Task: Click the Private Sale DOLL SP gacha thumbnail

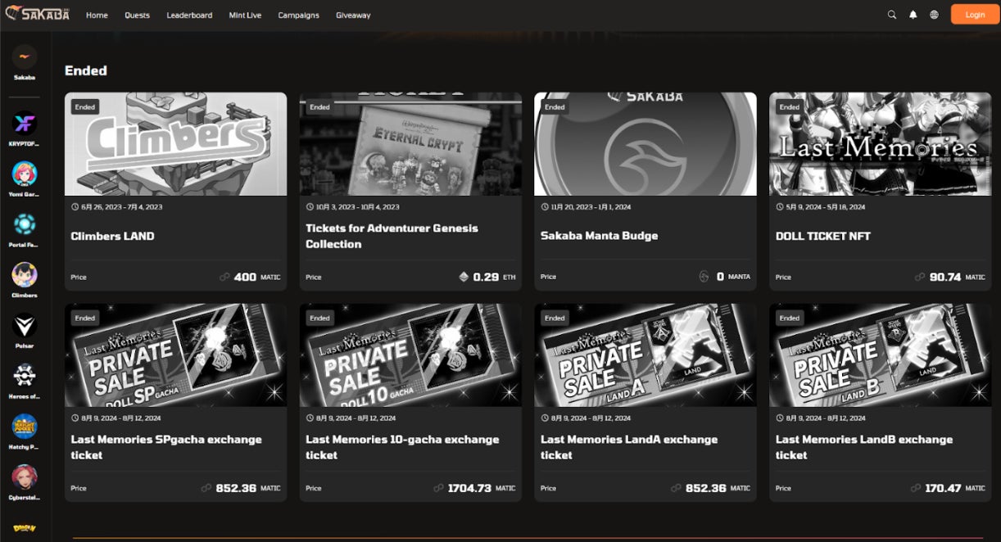Action: (175, 355)
